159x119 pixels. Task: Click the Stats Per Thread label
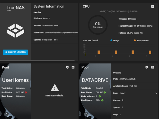pyautogui.click(x=90, y=40)
